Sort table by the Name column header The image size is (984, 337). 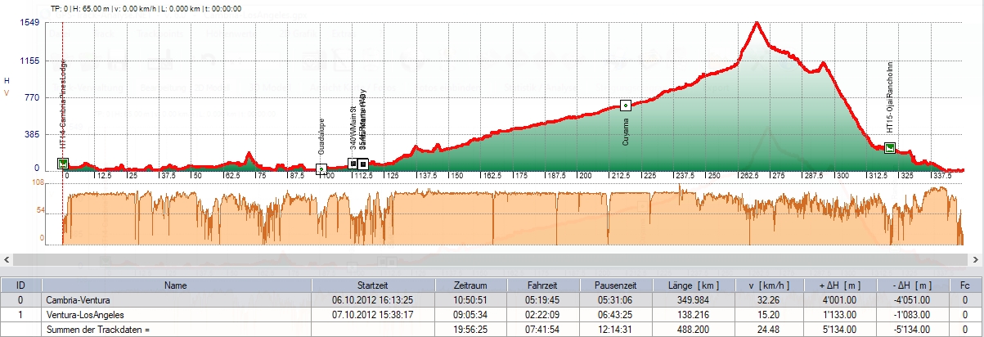176,285
